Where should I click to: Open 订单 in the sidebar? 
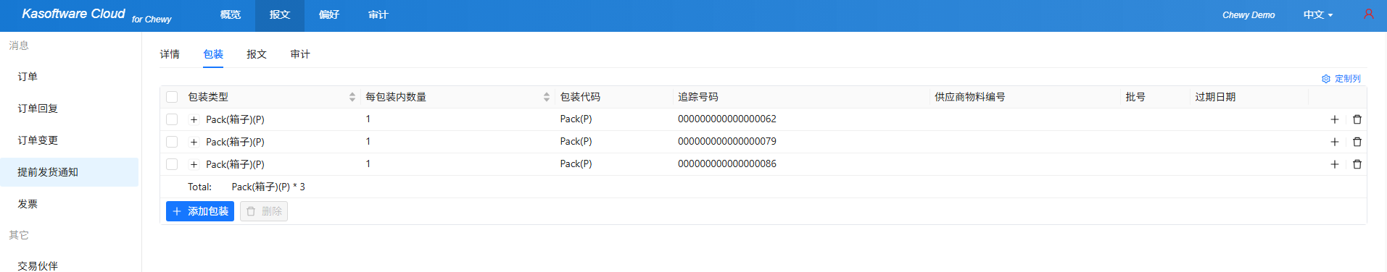(69, 77)
